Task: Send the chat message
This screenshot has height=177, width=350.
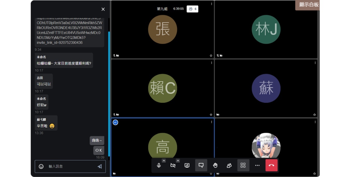Action: [100, 166]
